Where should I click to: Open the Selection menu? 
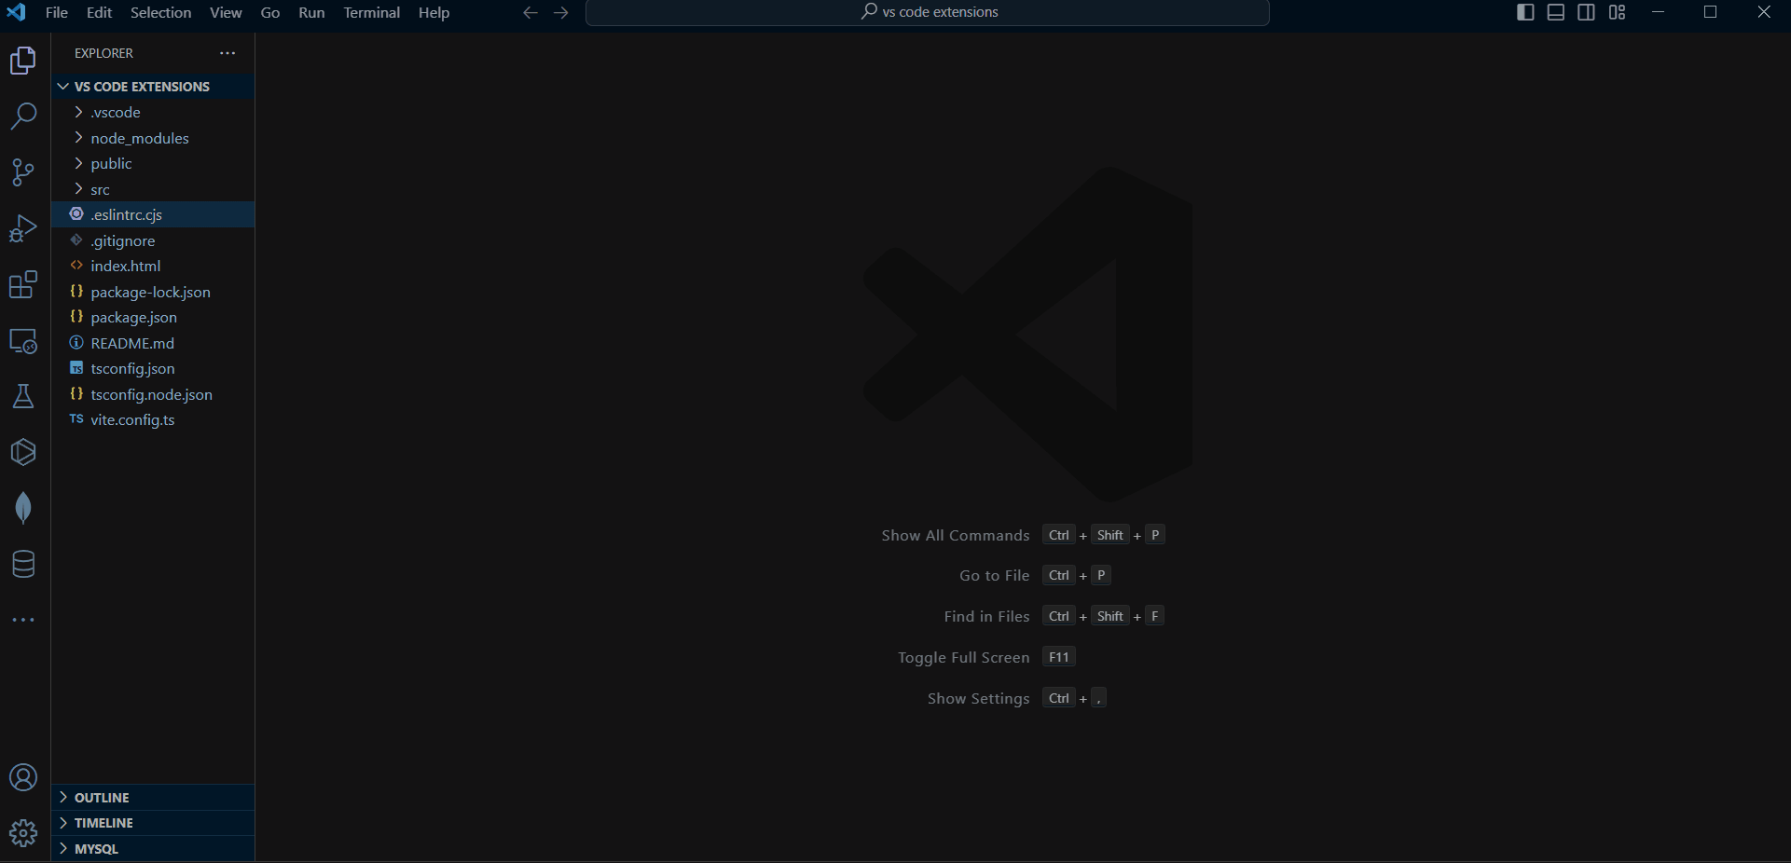(x=160, y=12)
